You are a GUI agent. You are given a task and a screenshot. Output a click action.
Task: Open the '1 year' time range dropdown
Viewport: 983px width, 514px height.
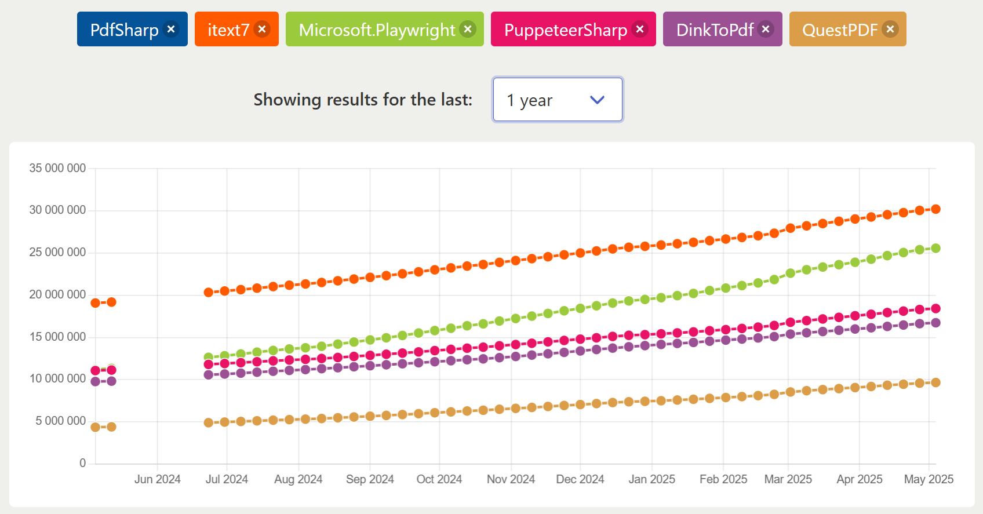point(558,100)
